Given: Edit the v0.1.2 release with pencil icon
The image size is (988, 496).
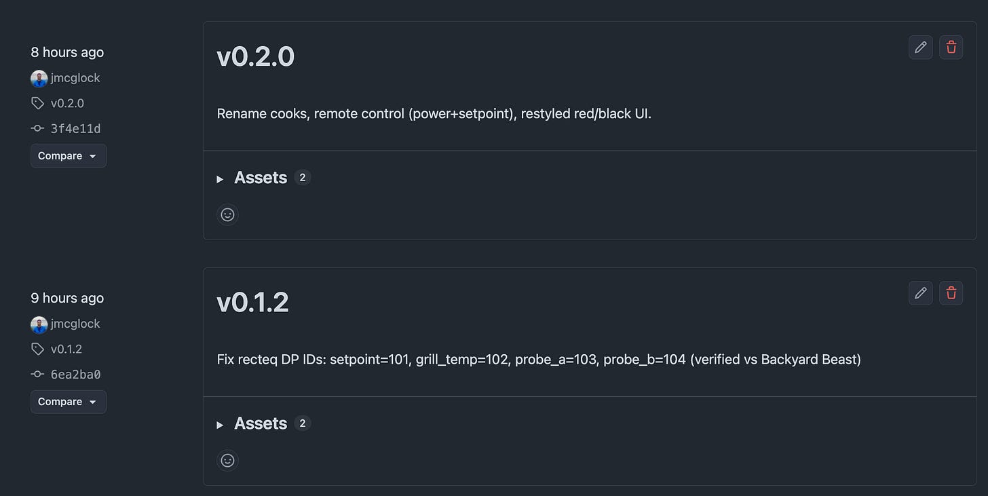Looking at the screenshot, I should click(x=921, y=293).
